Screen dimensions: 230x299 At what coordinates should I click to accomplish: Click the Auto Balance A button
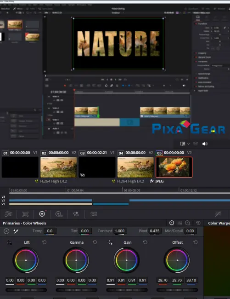pos(6,231)
